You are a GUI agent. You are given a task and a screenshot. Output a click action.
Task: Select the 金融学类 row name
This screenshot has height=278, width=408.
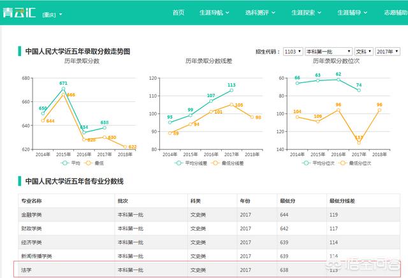click(31, 215)
